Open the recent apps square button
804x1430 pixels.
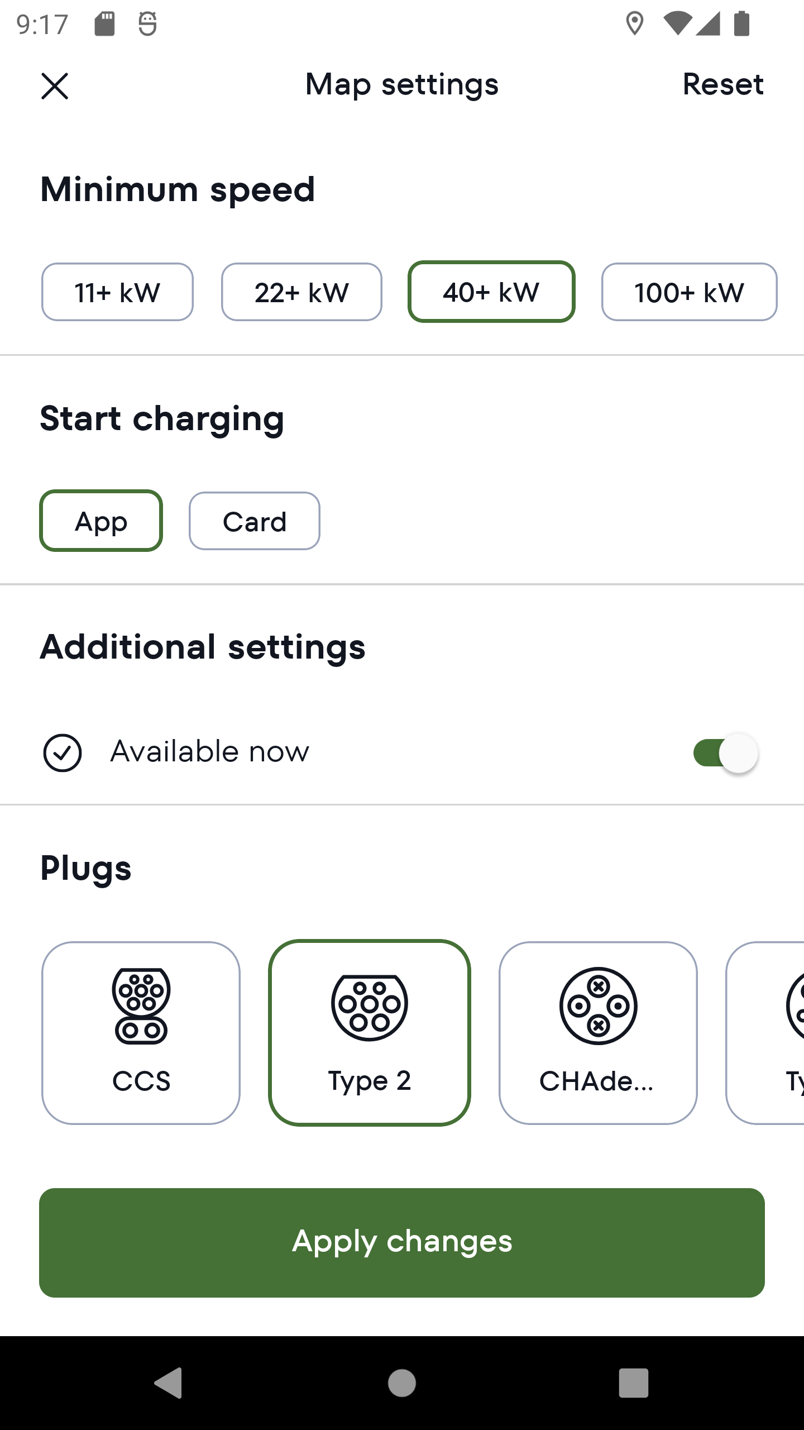633,1383
